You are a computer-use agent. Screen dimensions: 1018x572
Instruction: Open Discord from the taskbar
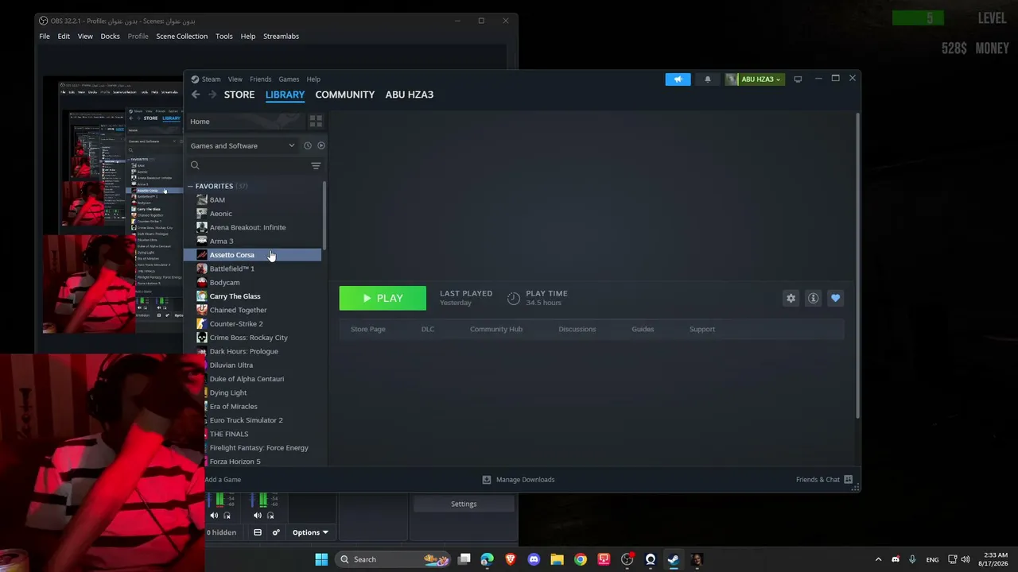point(534,559)
